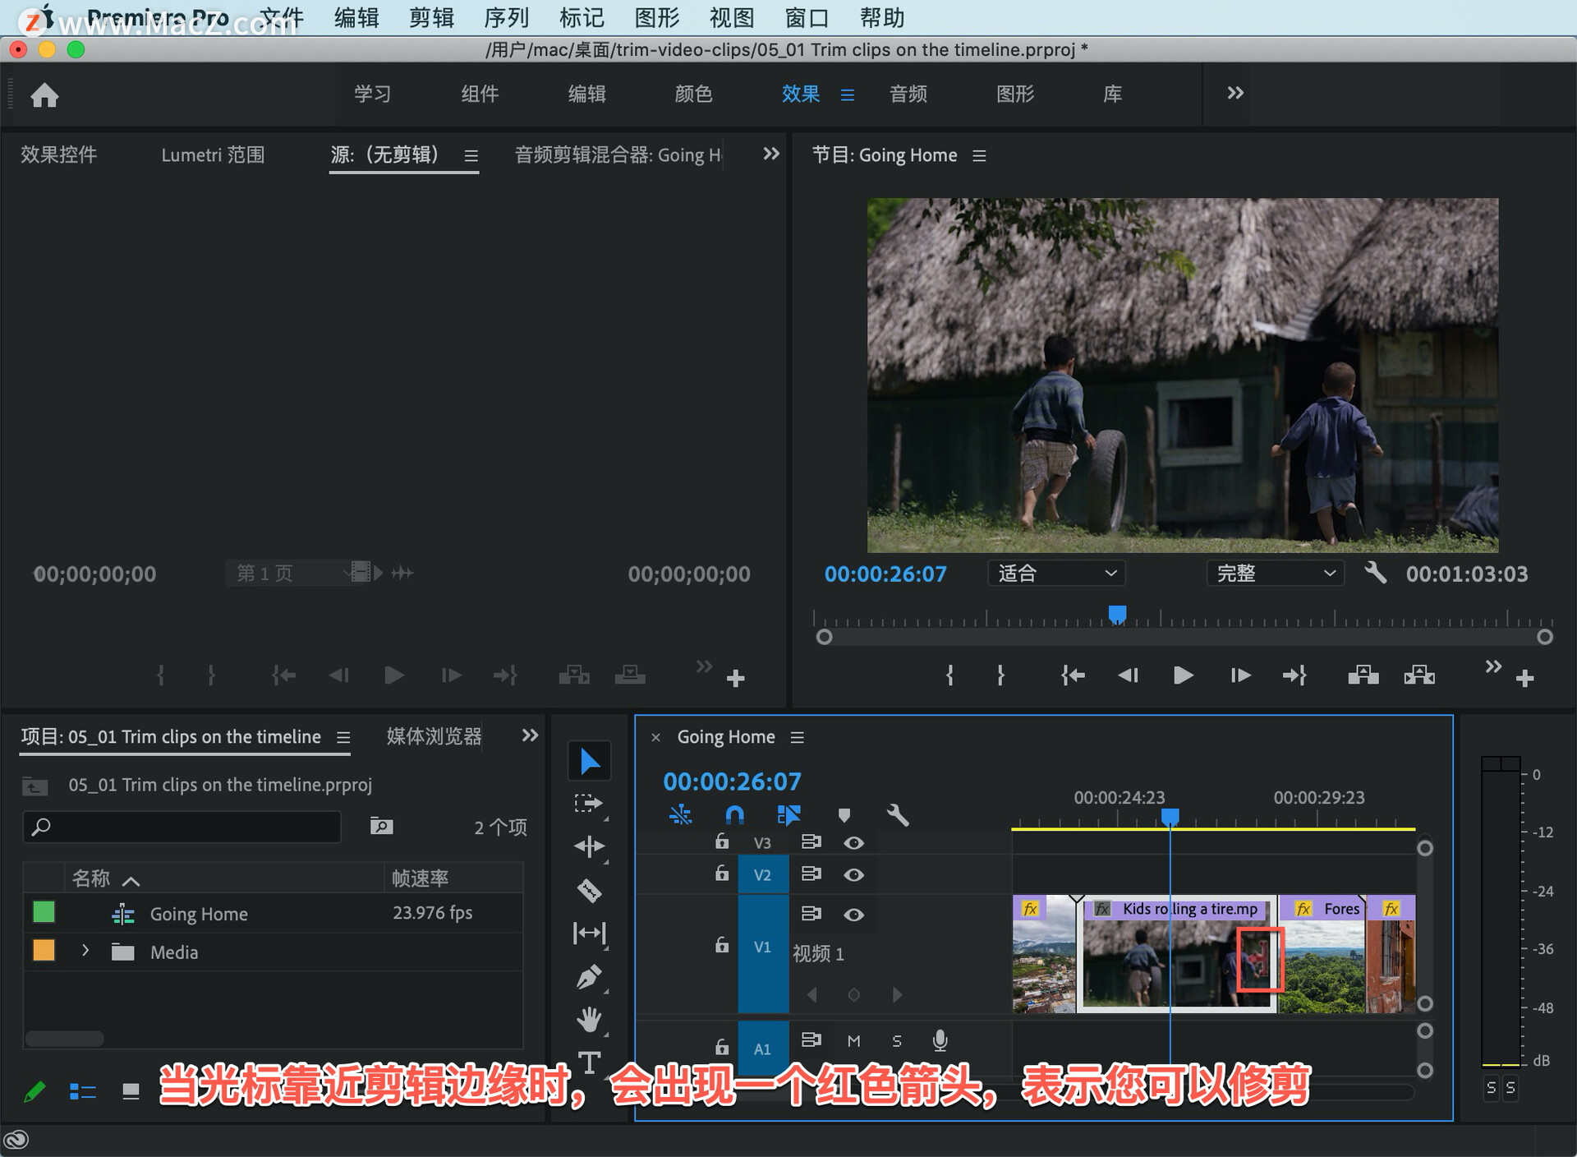Screen dimensions: 1577x1157
Task: Mute the A1 audio track
Action: coord(853,1041)
